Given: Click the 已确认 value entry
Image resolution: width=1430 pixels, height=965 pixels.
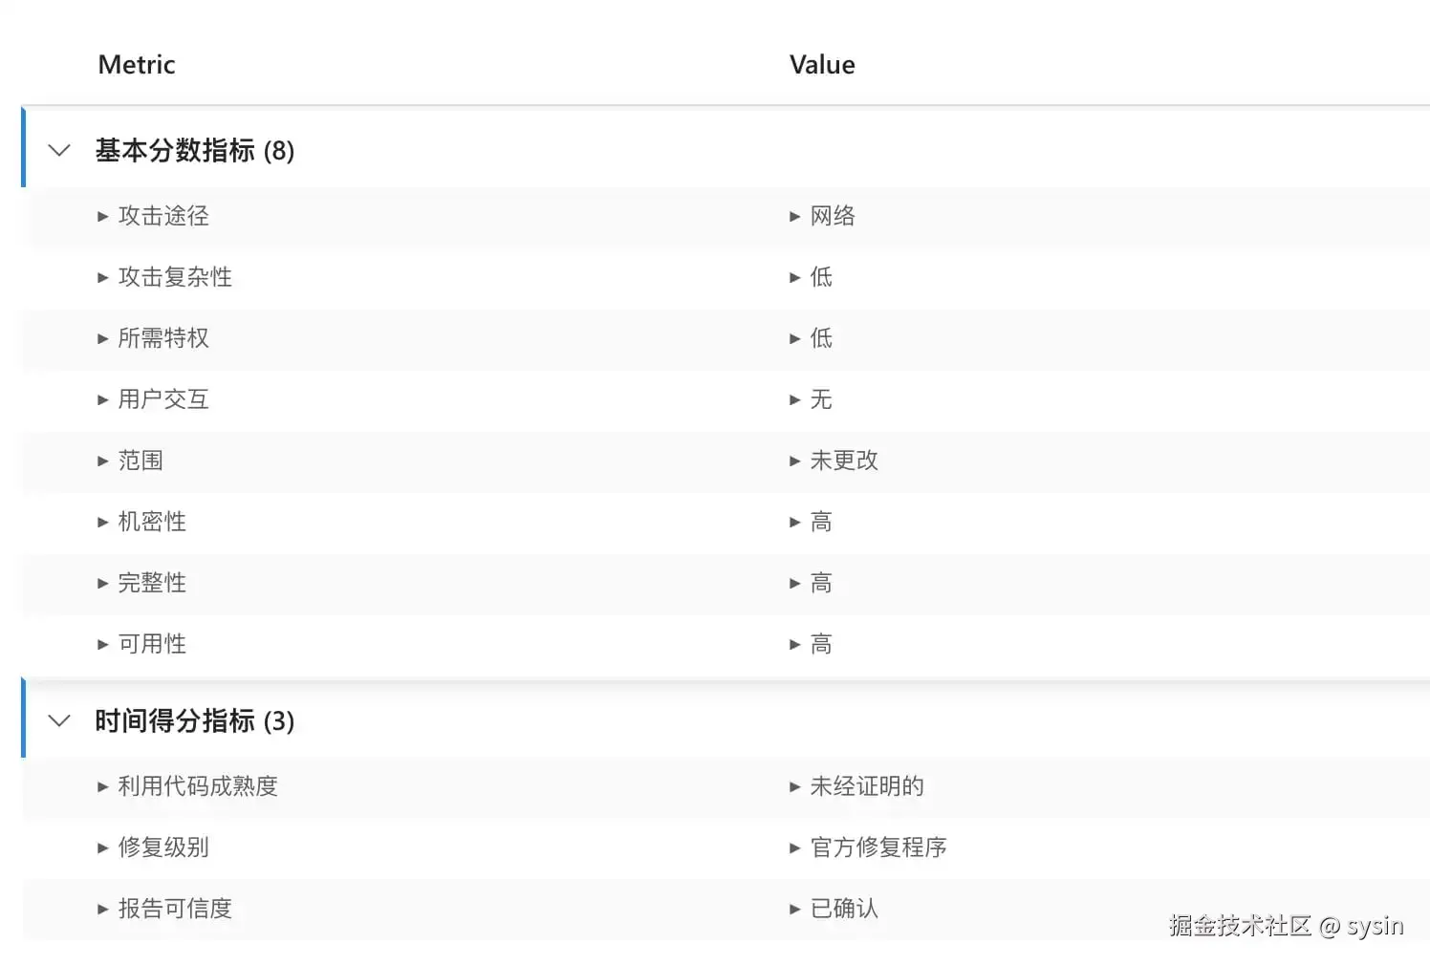Looking at the screenshot, I should click(843, 910).
